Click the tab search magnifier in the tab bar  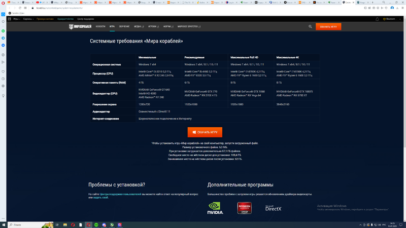click(384, 3)
